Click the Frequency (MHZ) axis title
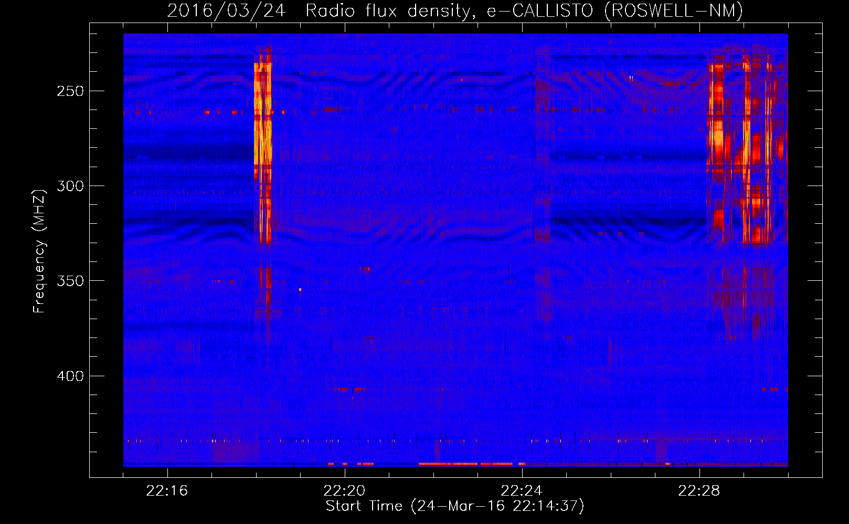 coord(39,251)
